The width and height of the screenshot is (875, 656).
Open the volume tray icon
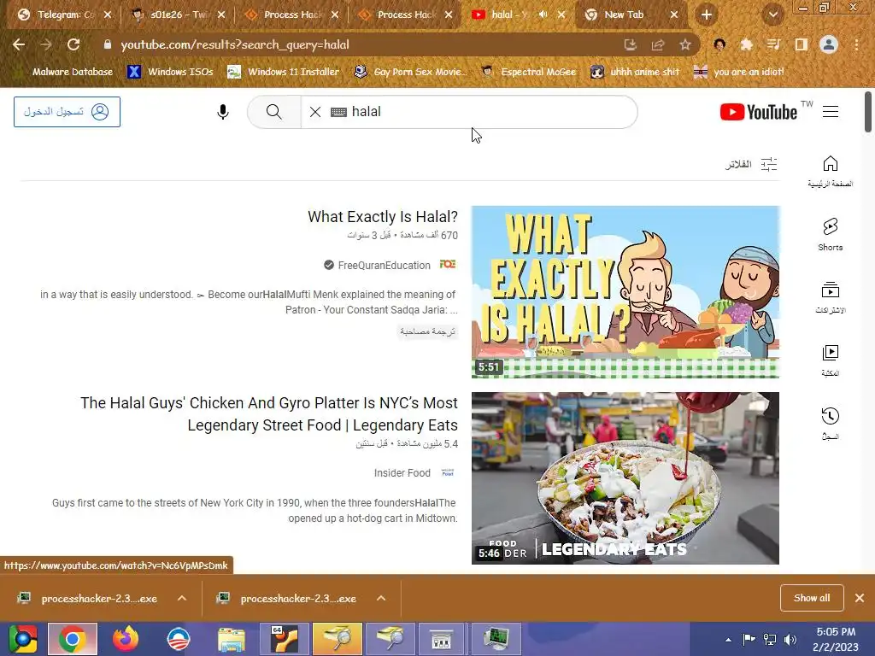click(790, 639)
